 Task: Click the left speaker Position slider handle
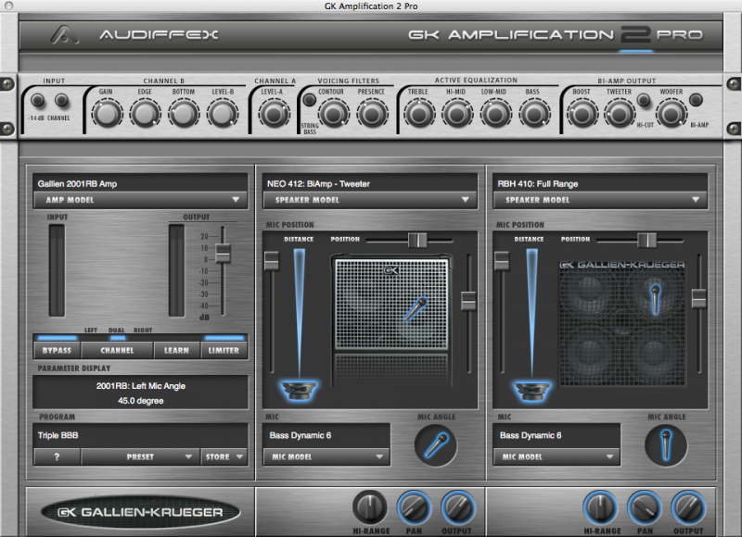pos(417,240)
